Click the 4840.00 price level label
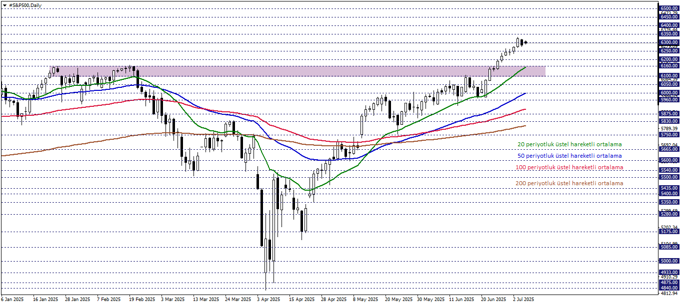This screenshot has width=681, height=305. pyautogui.click(x=668, y=288)
